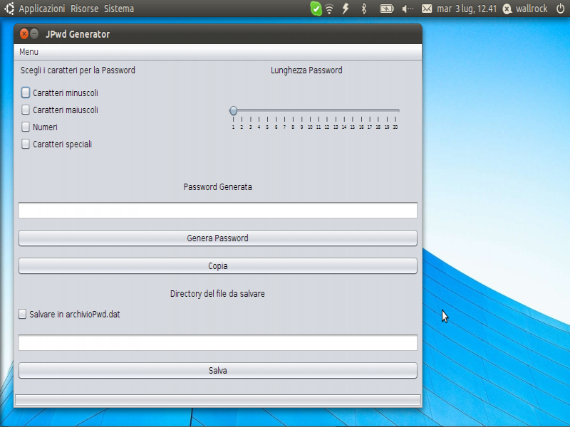Click the power shutdown icon
Screen dimensions: 570x427
coord(561,9)
